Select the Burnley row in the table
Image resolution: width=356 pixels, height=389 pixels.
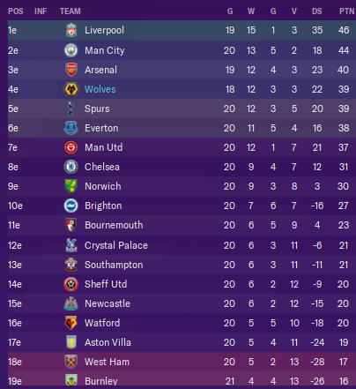(182, 380)
